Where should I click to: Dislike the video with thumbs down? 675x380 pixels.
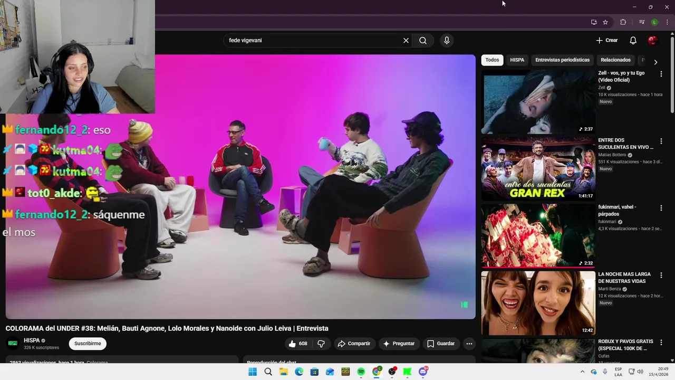(x=321, y=344)
